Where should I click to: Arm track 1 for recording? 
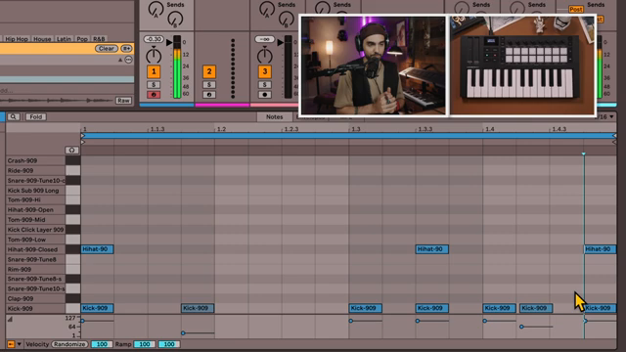click(x=154, y=95)
